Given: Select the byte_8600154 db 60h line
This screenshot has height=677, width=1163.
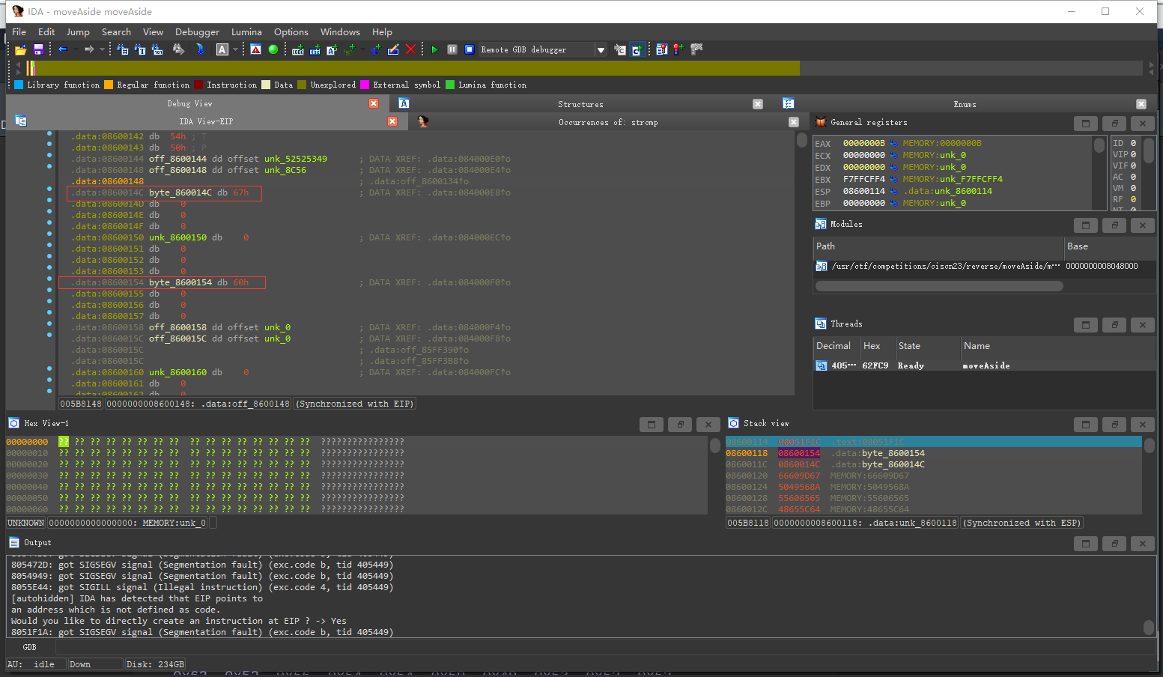Looking at the screenshot, I should pos(162,282).
